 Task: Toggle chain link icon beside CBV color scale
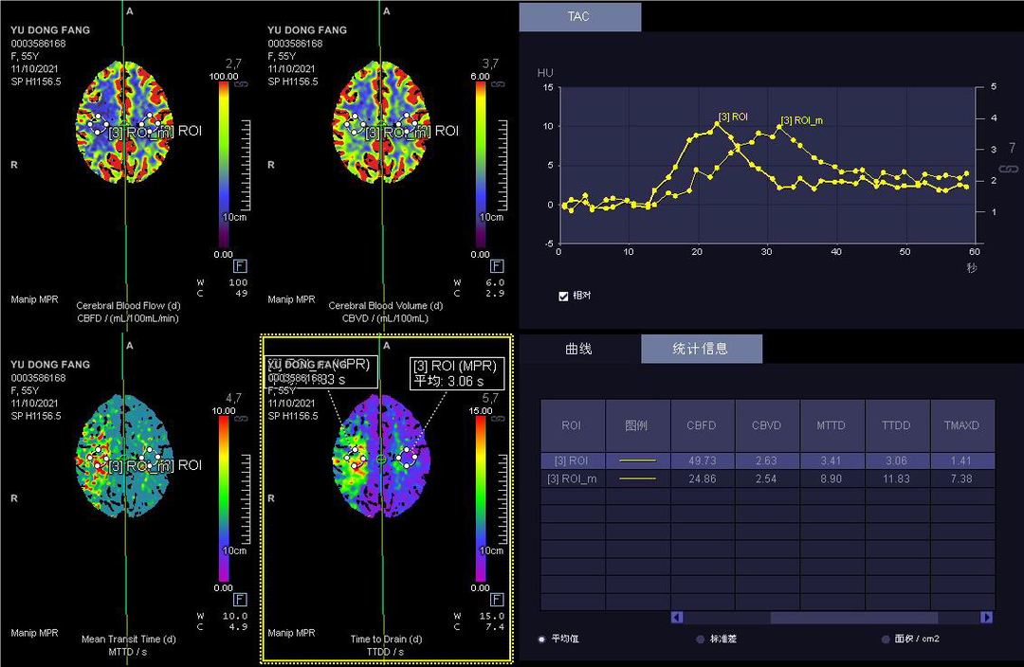click(x=498, y=85)
